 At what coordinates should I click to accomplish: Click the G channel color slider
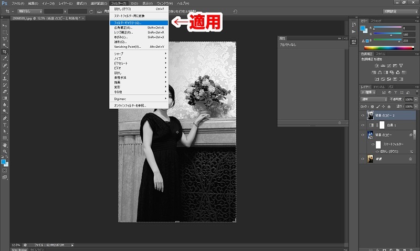387,34
